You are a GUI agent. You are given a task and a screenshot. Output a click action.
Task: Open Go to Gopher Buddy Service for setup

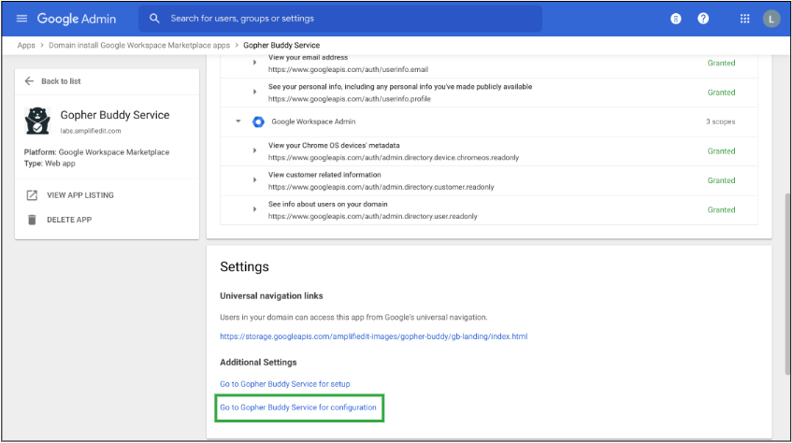pos(285,384)
